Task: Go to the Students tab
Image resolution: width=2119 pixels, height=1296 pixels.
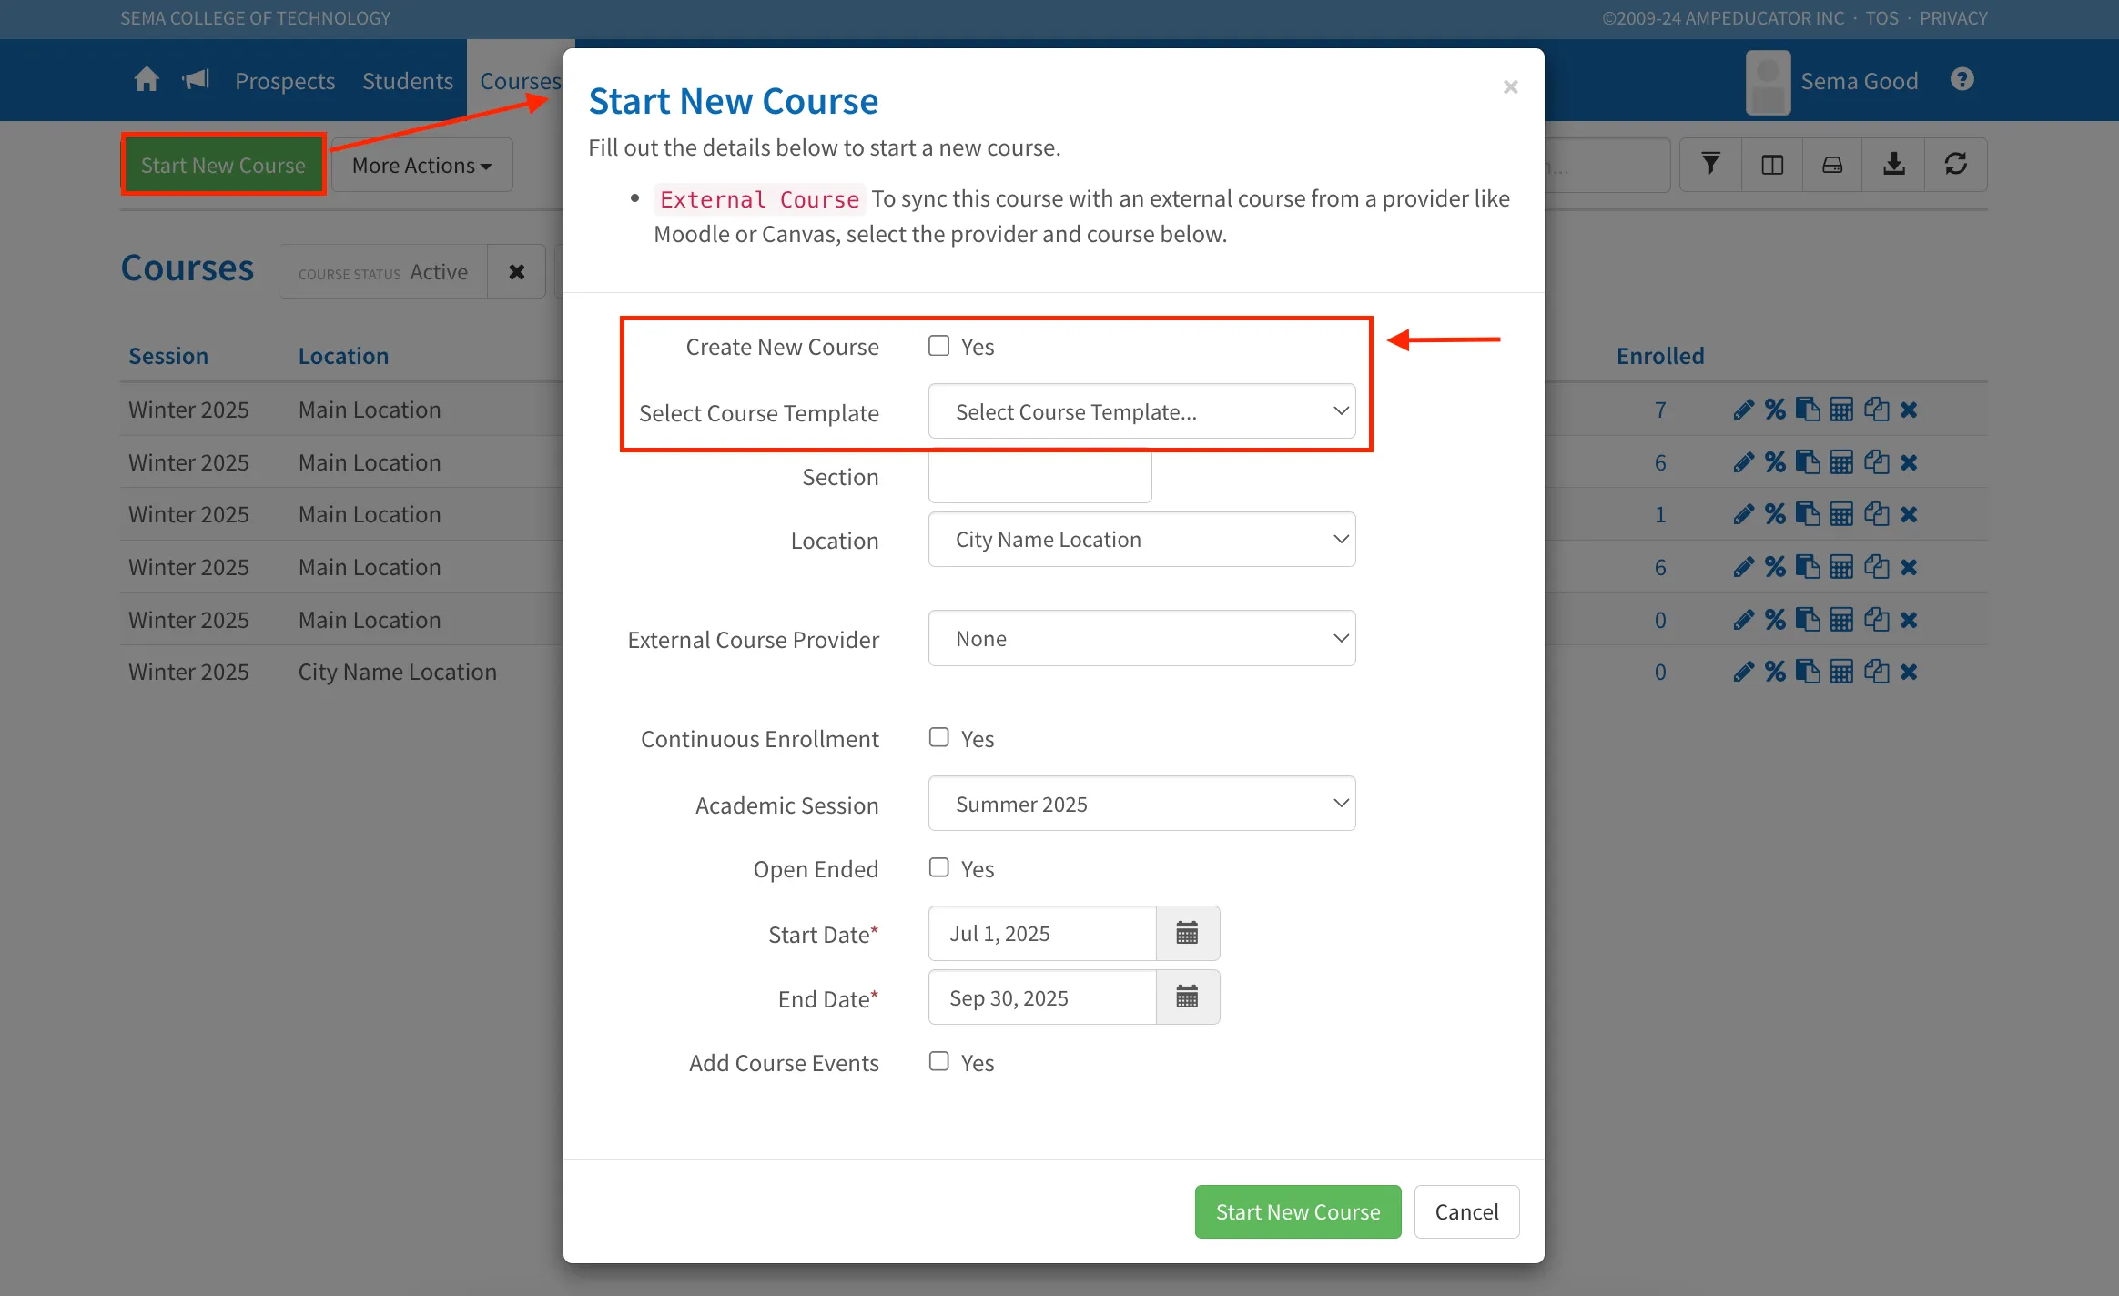Action: pyautogui.click(x=408, y=81)
